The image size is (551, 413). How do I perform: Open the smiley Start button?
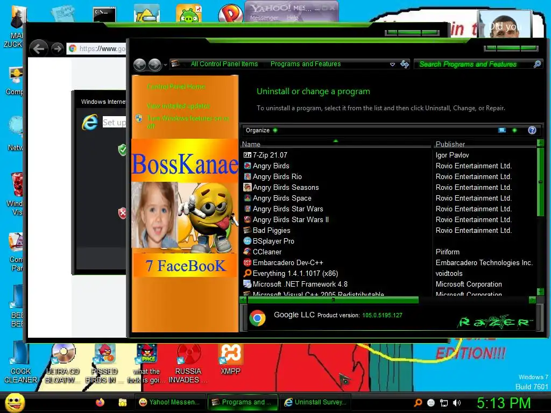tap(15, 402)
